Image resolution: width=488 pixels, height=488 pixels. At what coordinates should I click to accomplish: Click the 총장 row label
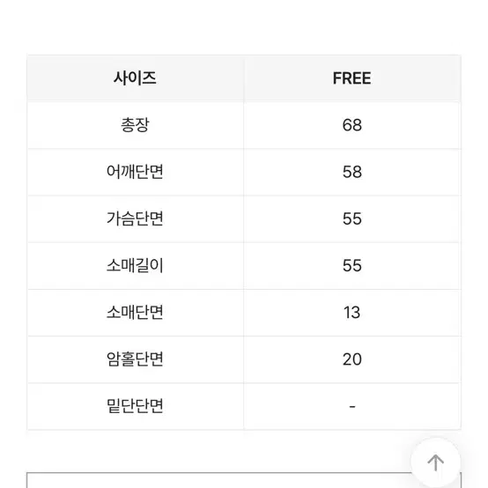[135, 125]
